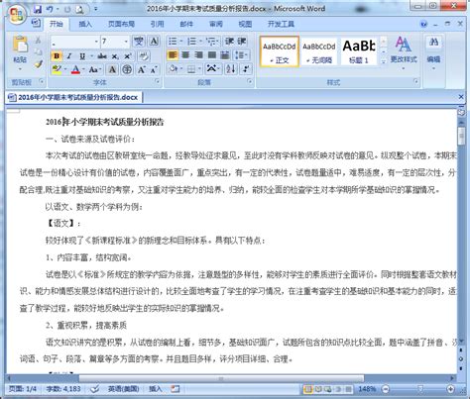Image resolution: width=470 pixels, height=399 pixels.
Task: Switch to the 插入 ribbon tab
Action: pyautogui.click(x=85, y=24)
